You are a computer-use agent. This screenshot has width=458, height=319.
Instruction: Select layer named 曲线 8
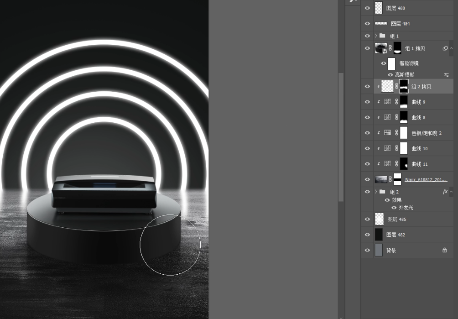[x=418, y=117]
